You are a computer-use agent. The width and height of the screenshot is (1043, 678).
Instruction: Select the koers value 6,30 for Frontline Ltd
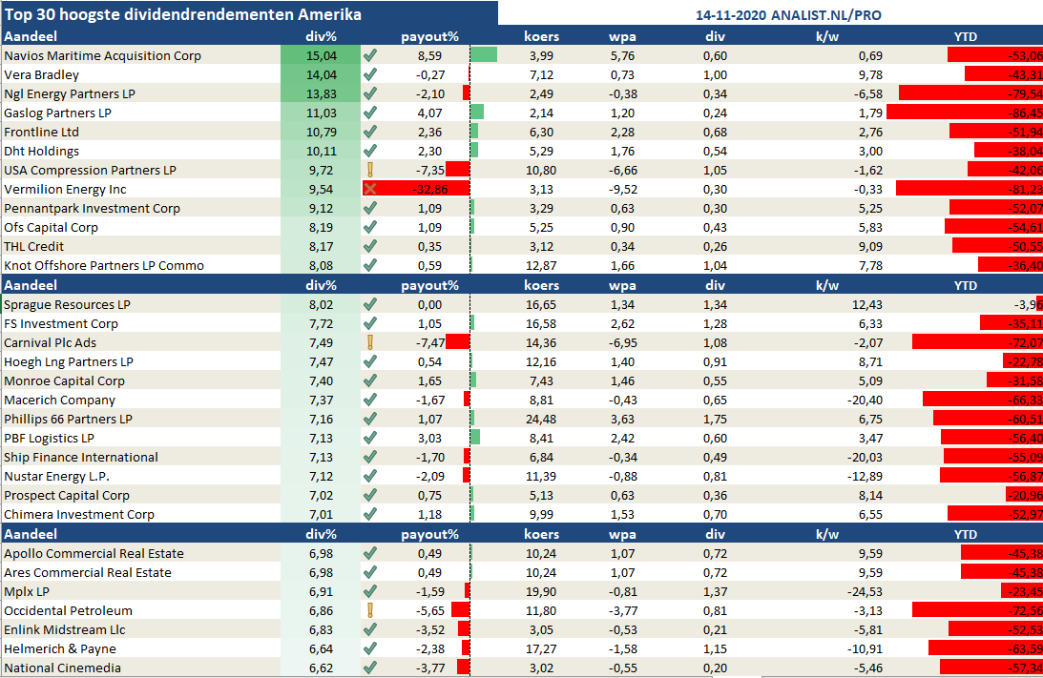point(541,133)
